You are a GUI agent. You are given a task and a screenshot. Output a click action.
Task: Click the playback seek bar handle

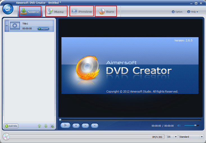[60, 120]
